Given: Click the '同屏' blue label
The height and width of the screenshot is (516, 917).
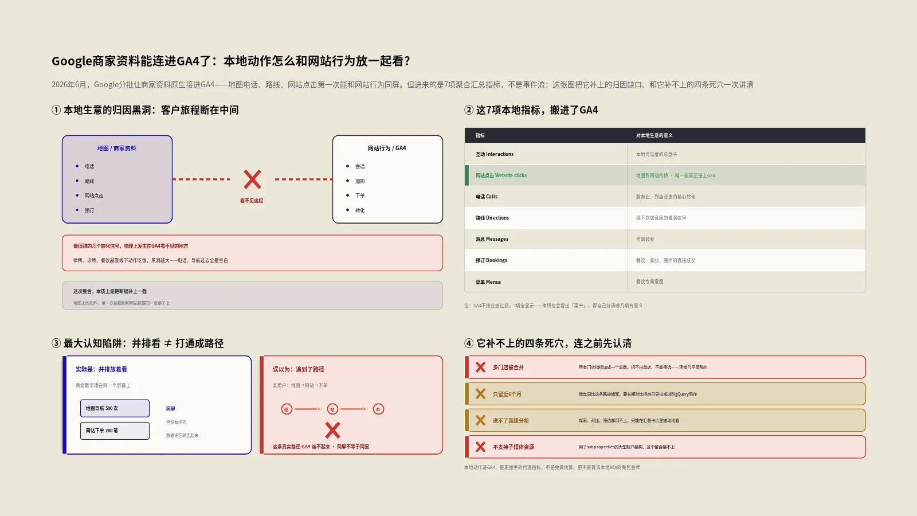Looking at the screenshot, I should (x=171, y=409).
